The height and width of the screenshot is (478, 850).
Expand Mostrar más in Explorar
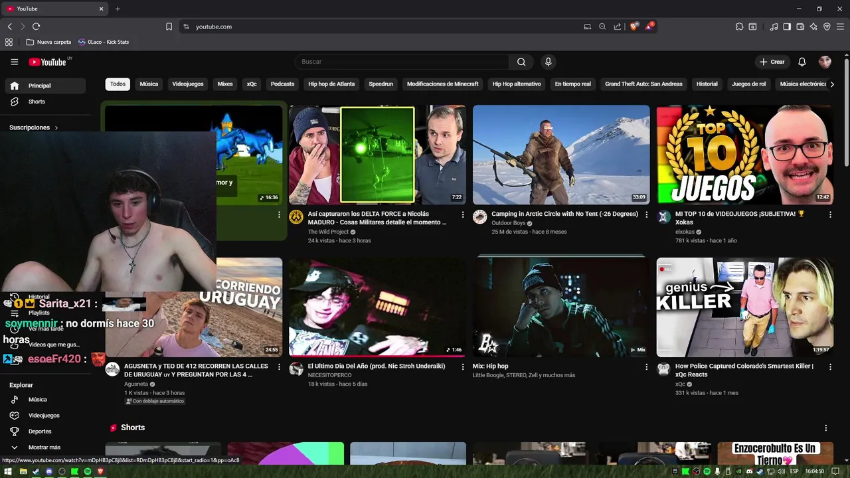(x=45, y=447)
